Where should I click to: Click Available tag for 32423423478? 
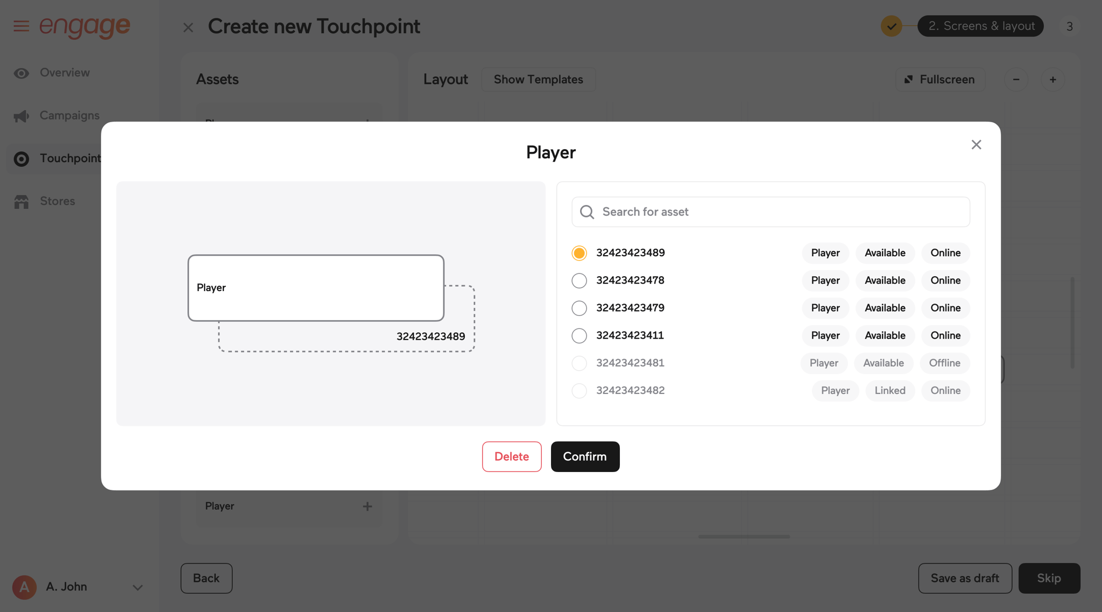pyautogui.click(x=885, y=280)
